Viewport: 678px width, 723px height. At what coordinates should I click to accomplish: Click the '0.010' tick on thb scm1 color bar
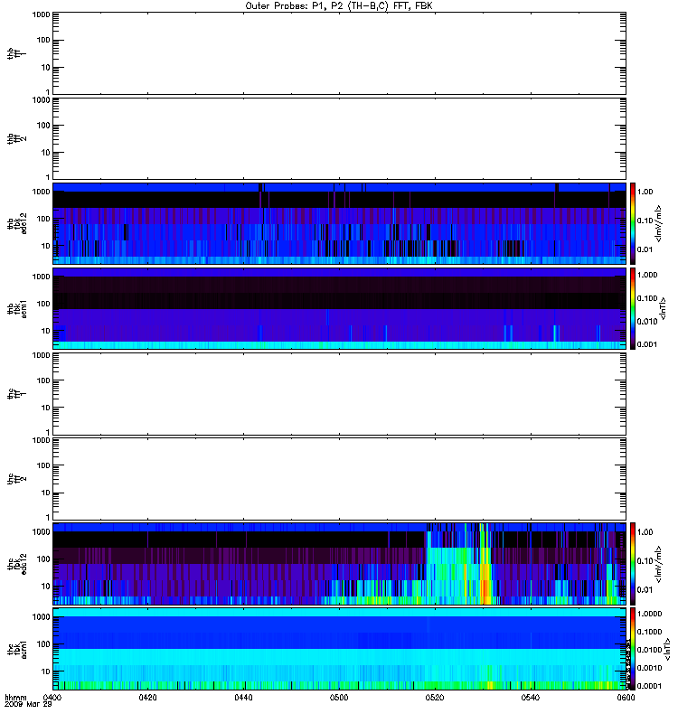(647, 322)
